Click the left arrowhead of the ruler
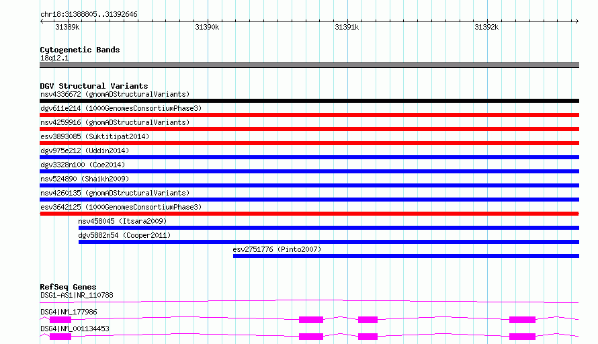 [42, 21]
